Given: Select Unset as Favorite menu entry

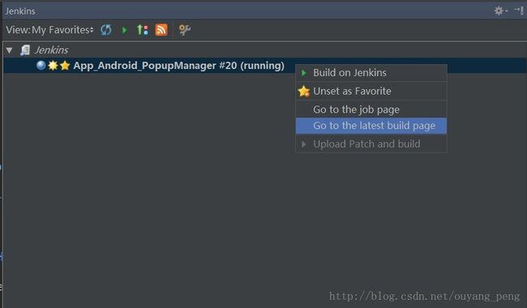Looking at the screenshot, I should pos(371,91).
